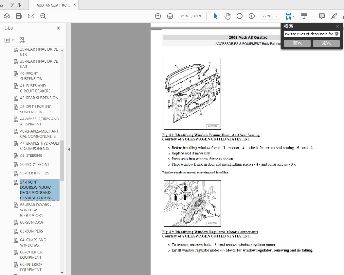Click the add new bookmark icon
The height and width of the screenshot is (275, 344).
[22, 40]
